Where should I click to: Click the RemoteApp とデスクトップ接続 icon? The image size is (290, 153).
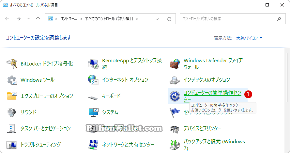pos(93,64)
